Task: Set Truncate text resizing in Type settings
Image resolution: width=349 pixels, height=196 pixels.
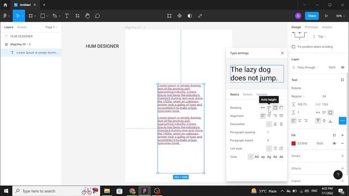Action: pos(281,108)
